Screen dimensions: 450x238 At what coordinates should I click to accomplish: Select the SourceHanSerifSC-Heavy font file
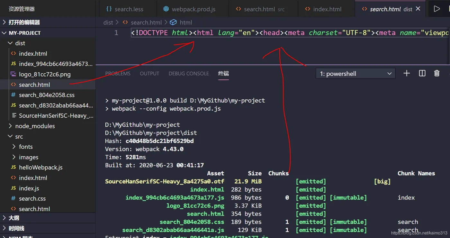[48, 116]
